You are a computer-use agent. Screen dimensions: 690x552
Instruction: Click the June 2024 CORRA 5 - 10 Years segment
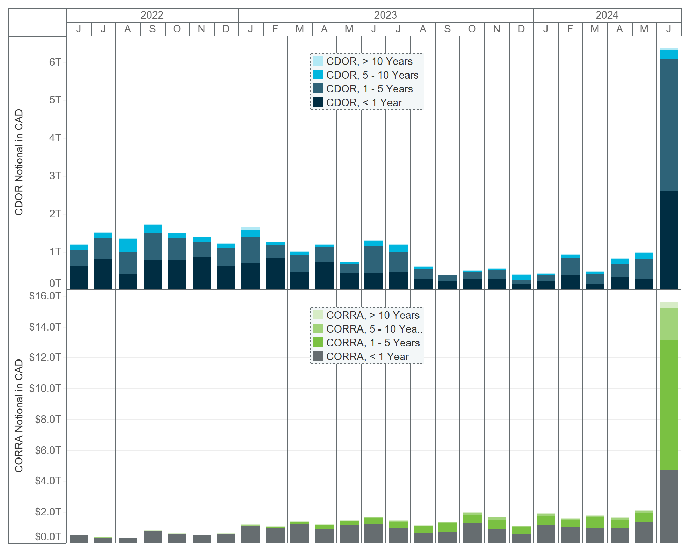coord(669,324)
